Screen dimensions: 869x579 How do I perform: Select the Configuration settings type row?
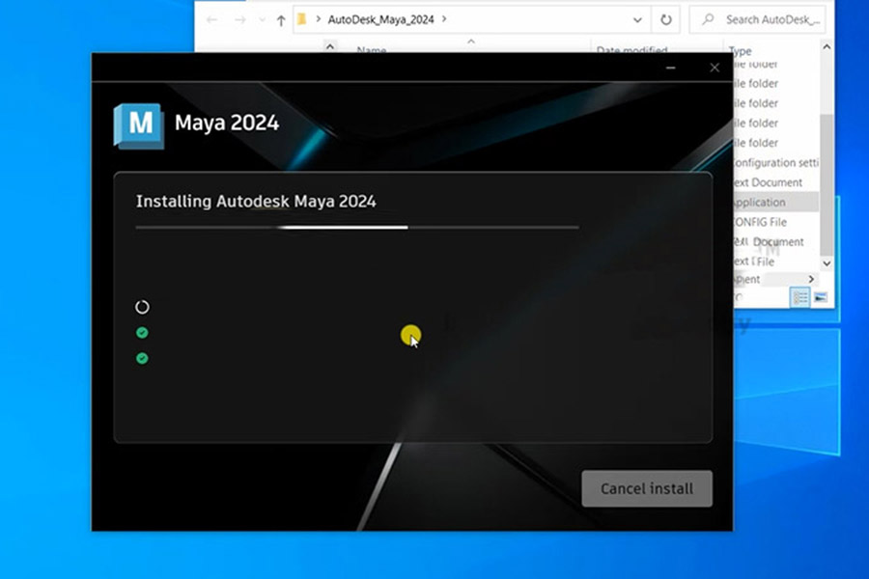click(775, 163)
